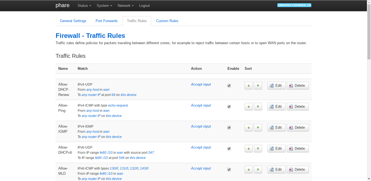
Task: Click any host link in Allow-IGMP row
Action: point(93,132)
